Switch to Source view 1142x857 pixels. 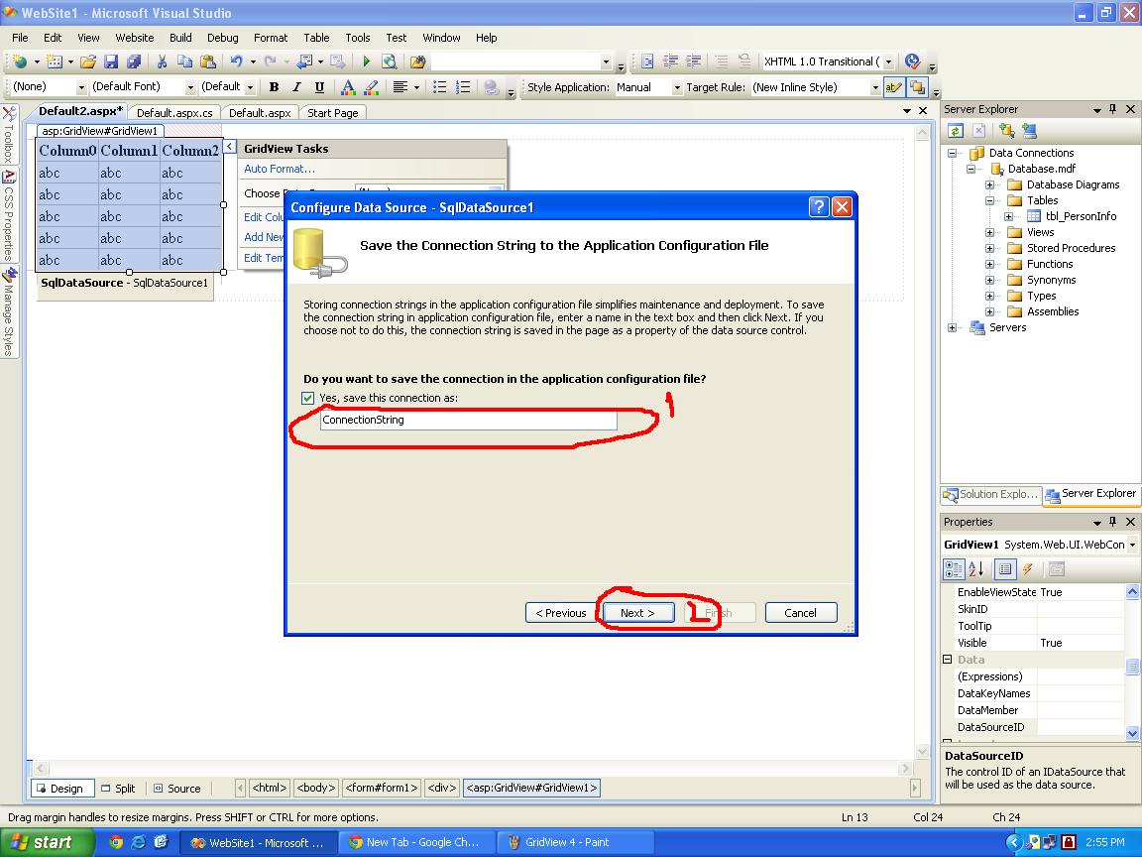(177, 789)
